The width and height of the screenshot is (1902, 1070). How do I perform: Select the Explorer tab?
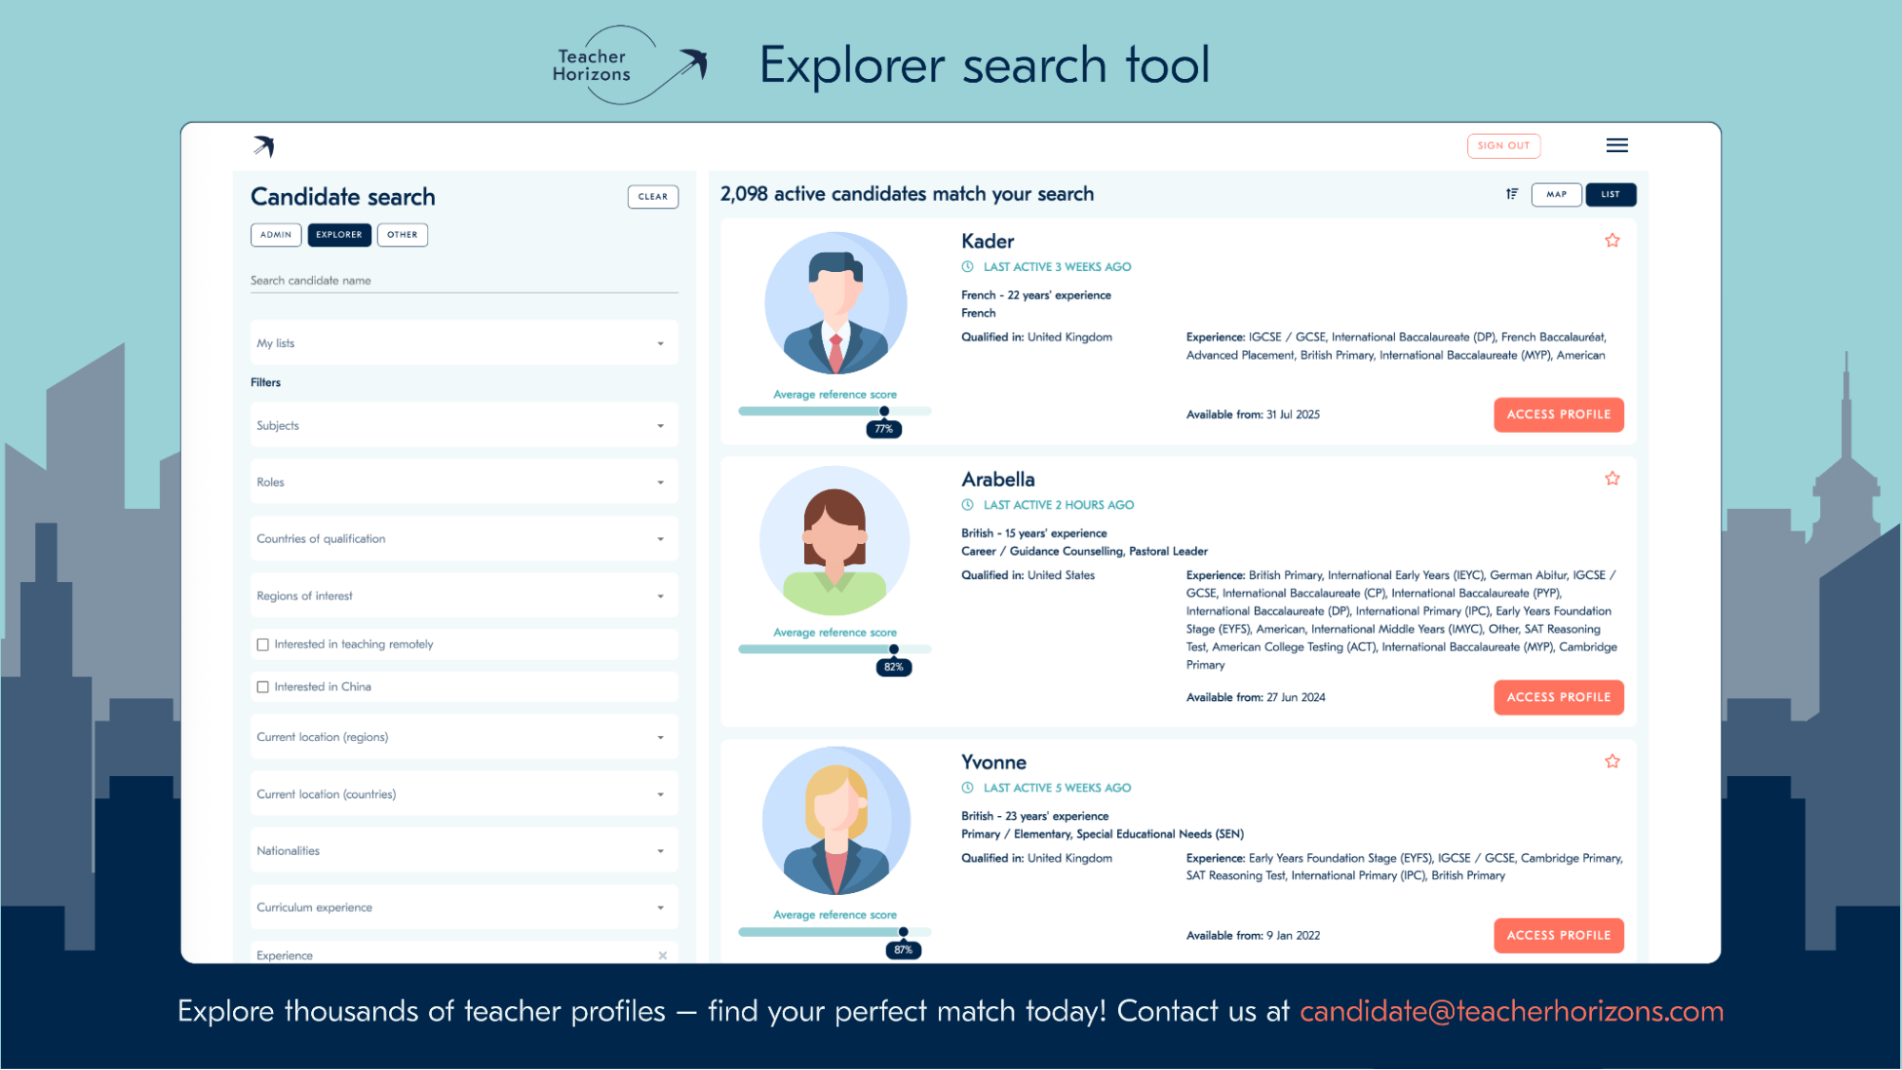(339, 235)
